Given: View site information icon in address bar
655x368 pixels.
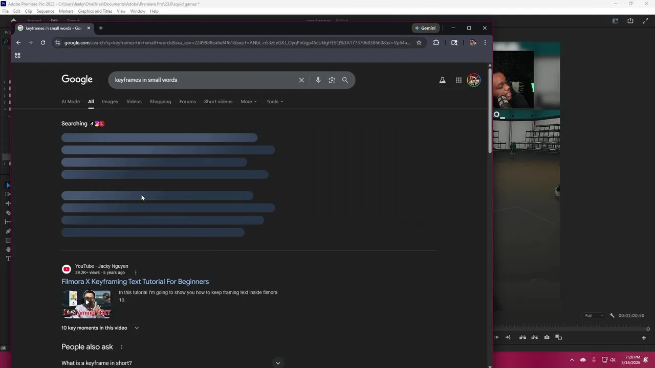Looking at the screenshot, I should [x=57, y=42].
